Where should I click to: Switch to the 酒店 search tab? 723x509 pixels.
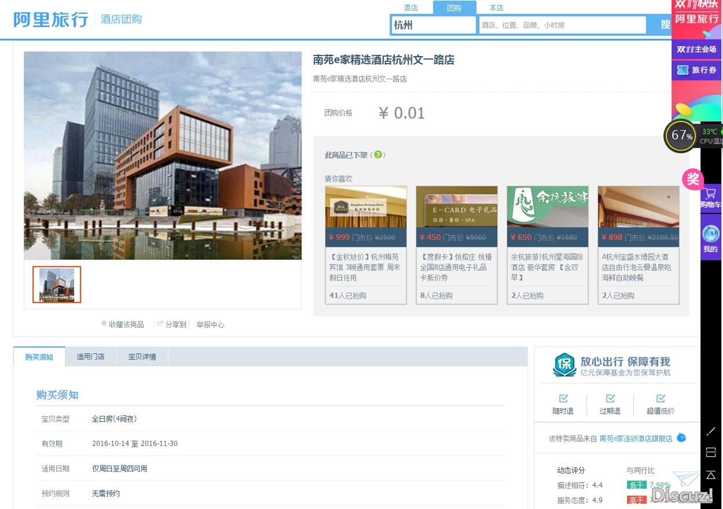411,8
